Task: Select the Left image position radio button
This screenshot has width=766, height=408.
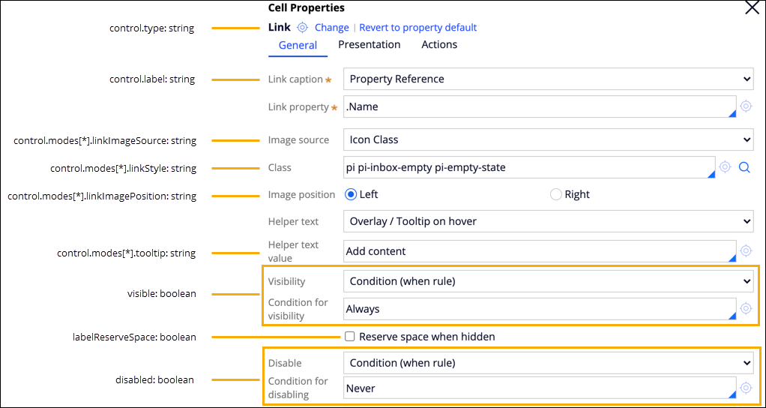Action: click(x=351, y=194)
